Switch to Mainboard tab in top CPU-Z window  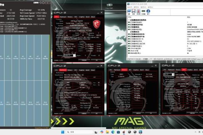[x=63, y=17]
